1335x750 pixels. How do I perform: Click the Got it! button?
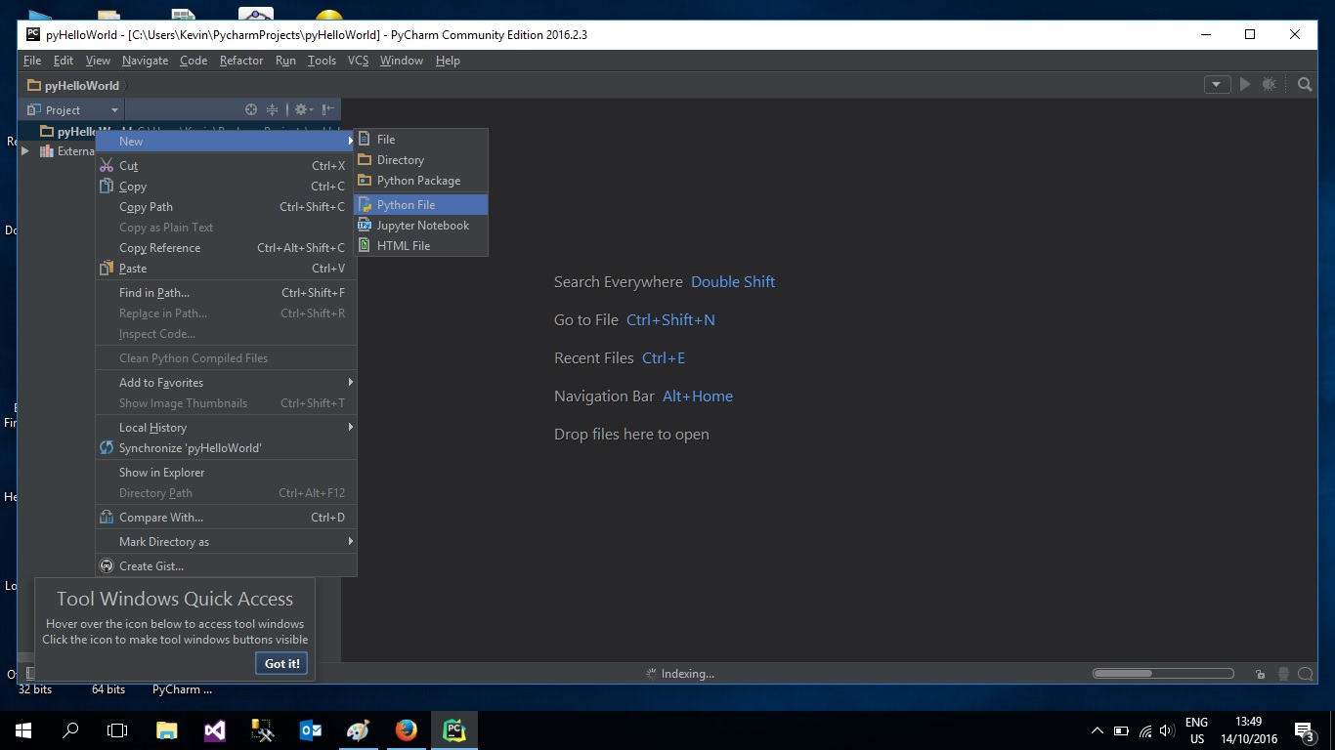280,663
